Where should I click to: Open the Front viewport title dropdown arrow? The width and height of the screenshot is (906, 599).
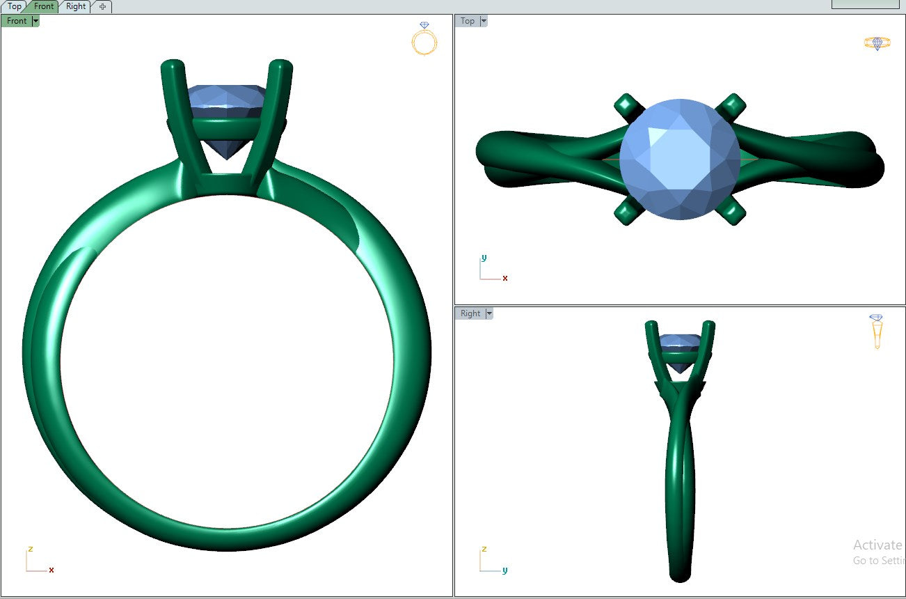click(35, 21)
